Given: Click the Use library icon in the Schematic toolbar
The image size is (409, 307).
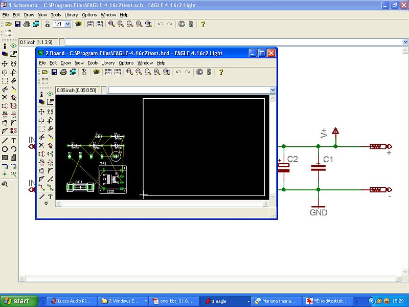Looking at the screenshot, I should tap(78, 24).
